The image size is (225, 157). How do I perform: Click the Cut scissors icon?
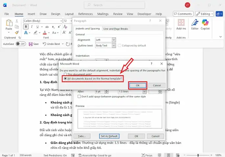click(17, 21)
